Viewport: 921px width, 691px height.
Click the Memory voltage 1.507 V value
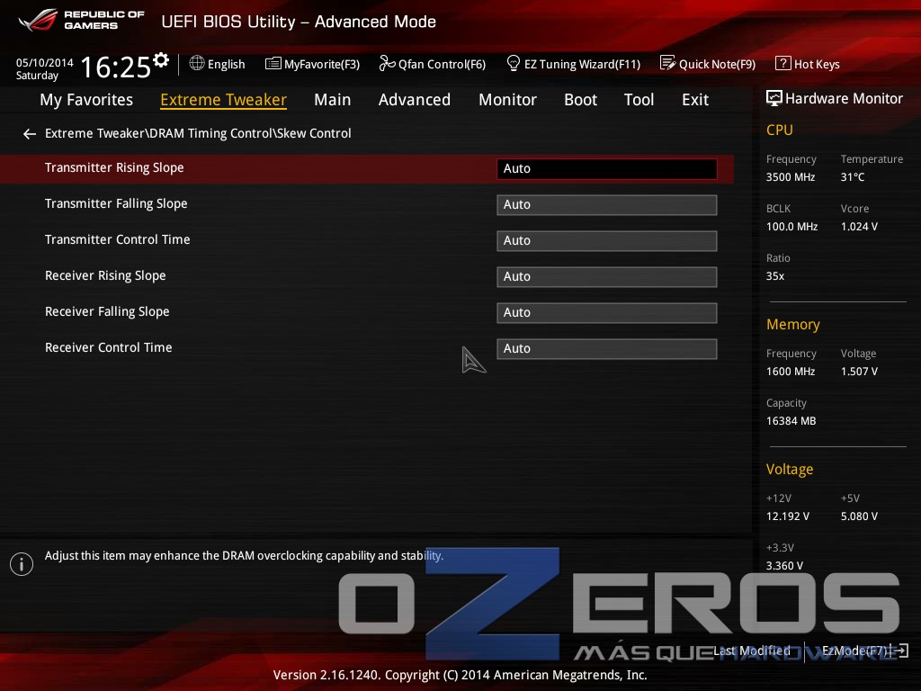(859, 372)
